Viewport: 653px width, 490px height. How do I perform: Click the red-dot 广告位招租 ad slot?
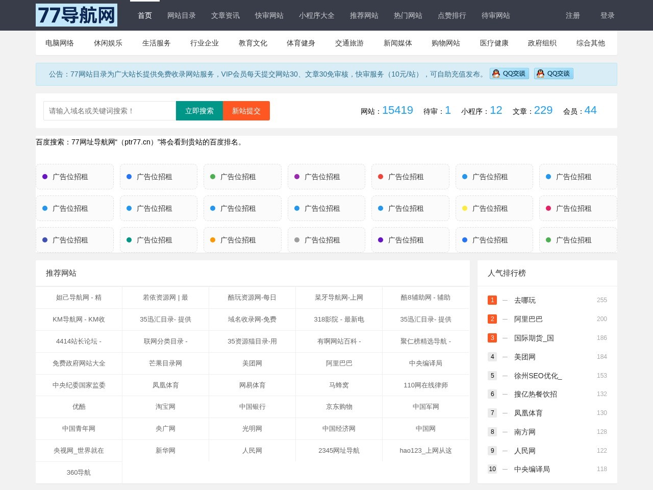point(410,177)
